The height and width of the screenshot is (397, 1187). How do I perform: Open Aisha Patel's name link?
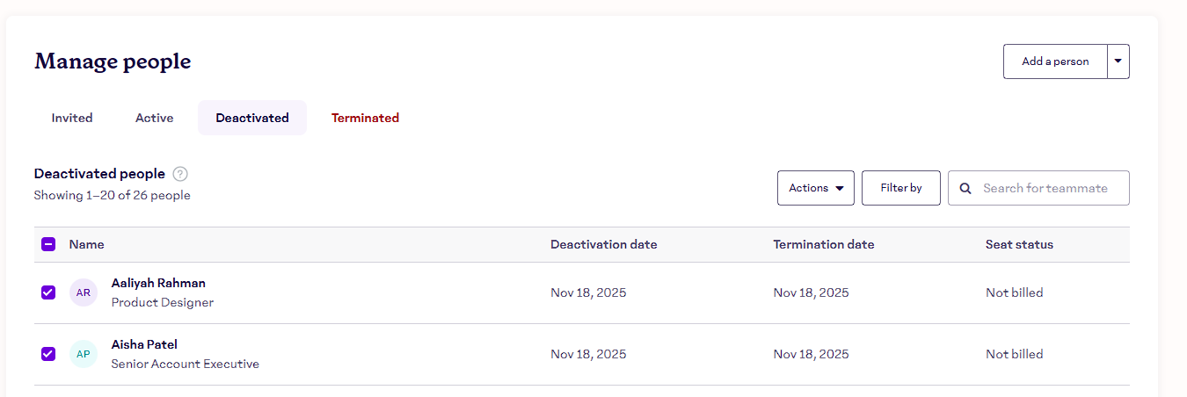144,344
